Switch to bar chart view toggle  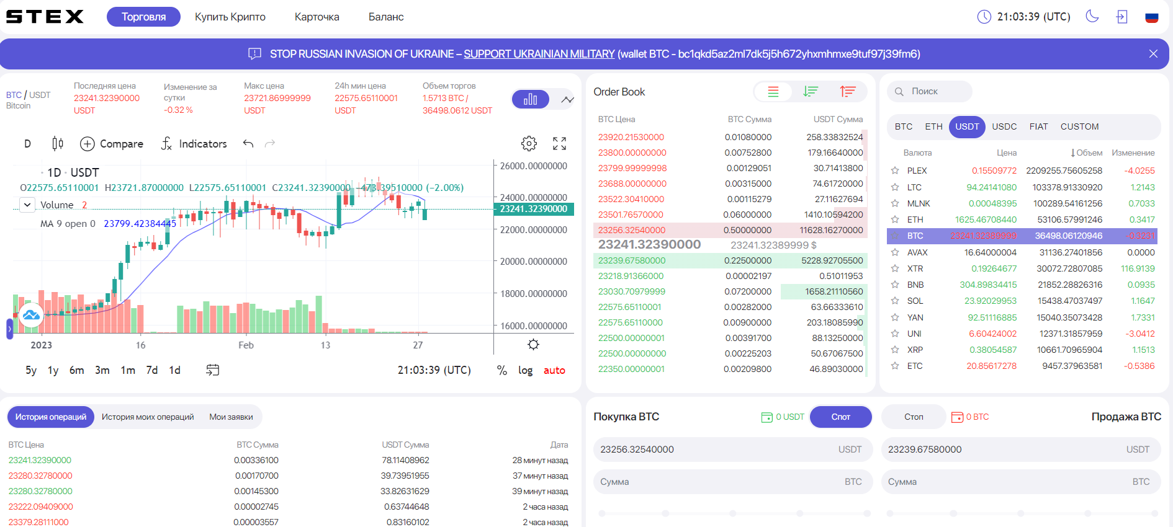[x=531, y=99]
